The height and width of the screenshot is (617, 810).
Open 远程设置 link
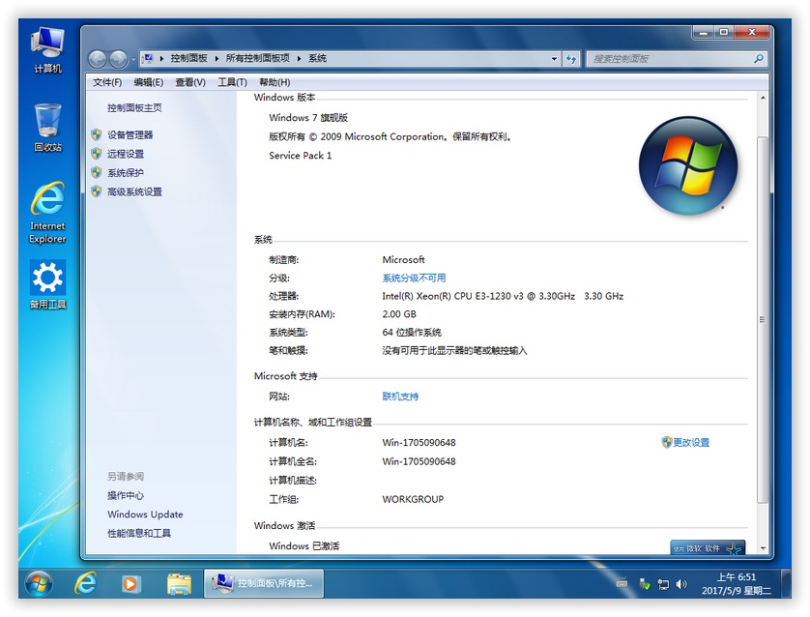(x=126, y=154)
